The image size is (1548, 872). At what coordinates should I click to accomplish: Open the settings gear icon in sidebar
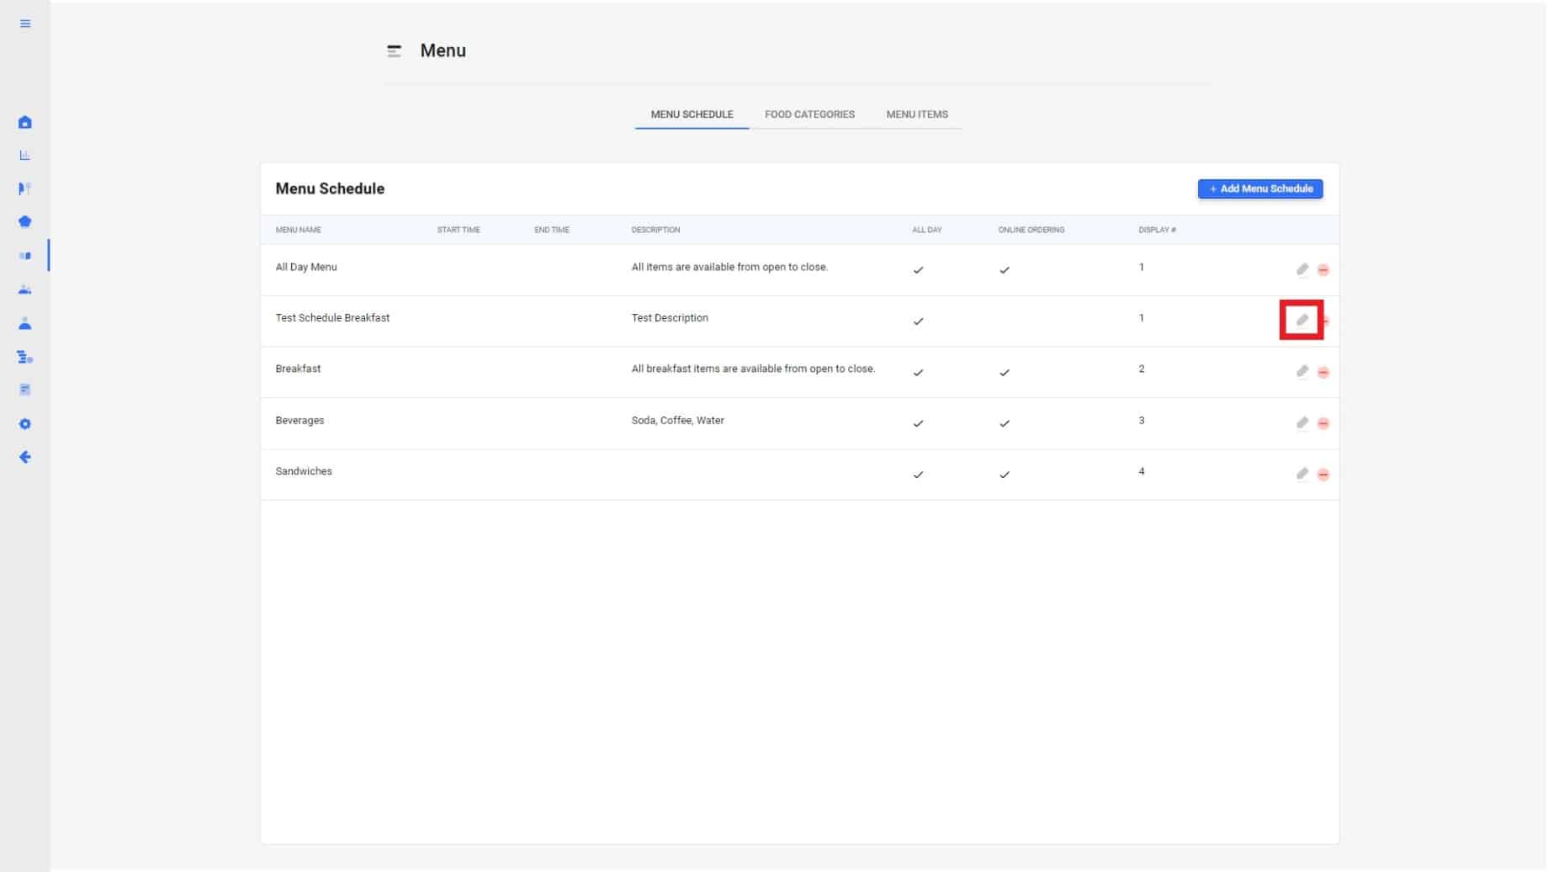(x=25, y=424)
